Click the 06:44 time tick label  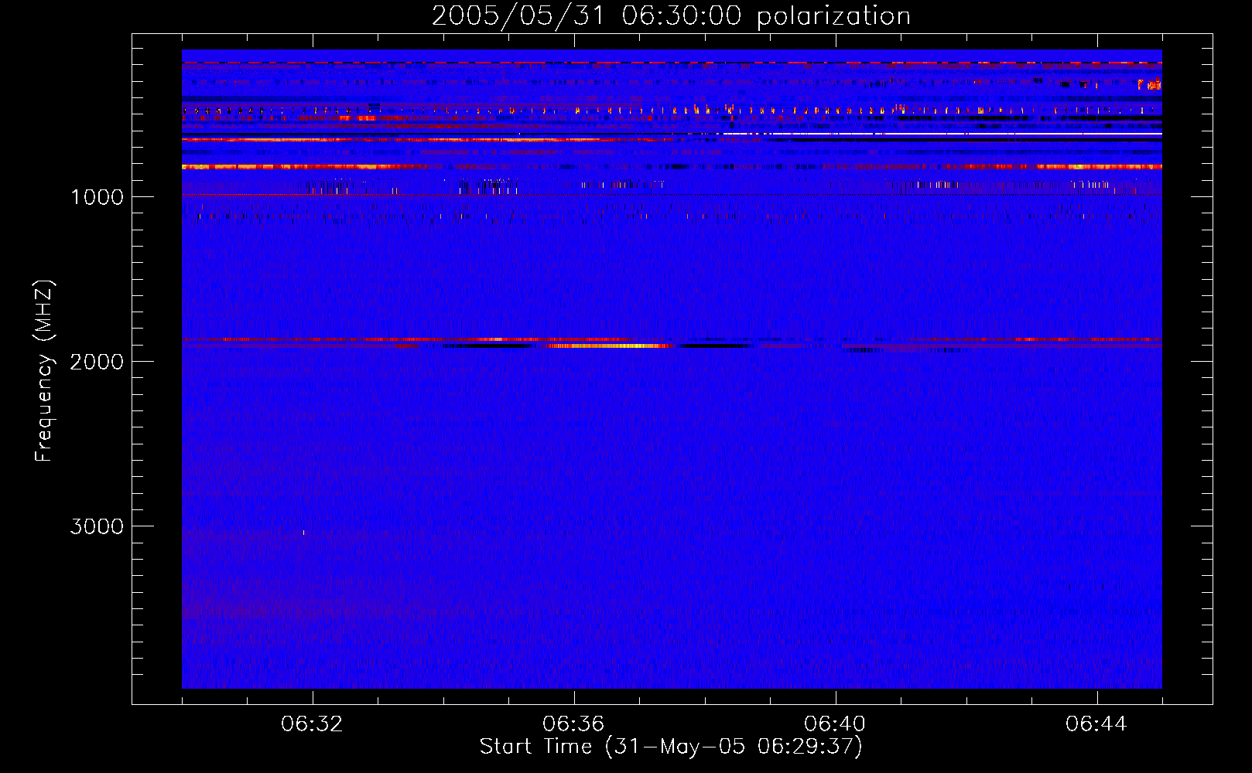click(1096, 724)
